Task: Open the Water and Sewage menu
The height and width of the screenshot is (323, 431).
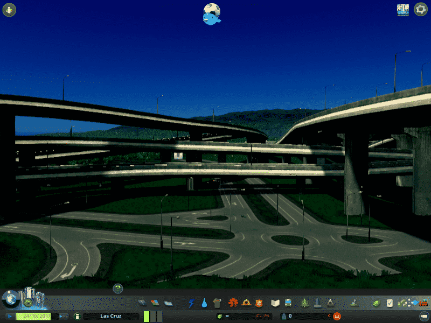Action: 204,304
